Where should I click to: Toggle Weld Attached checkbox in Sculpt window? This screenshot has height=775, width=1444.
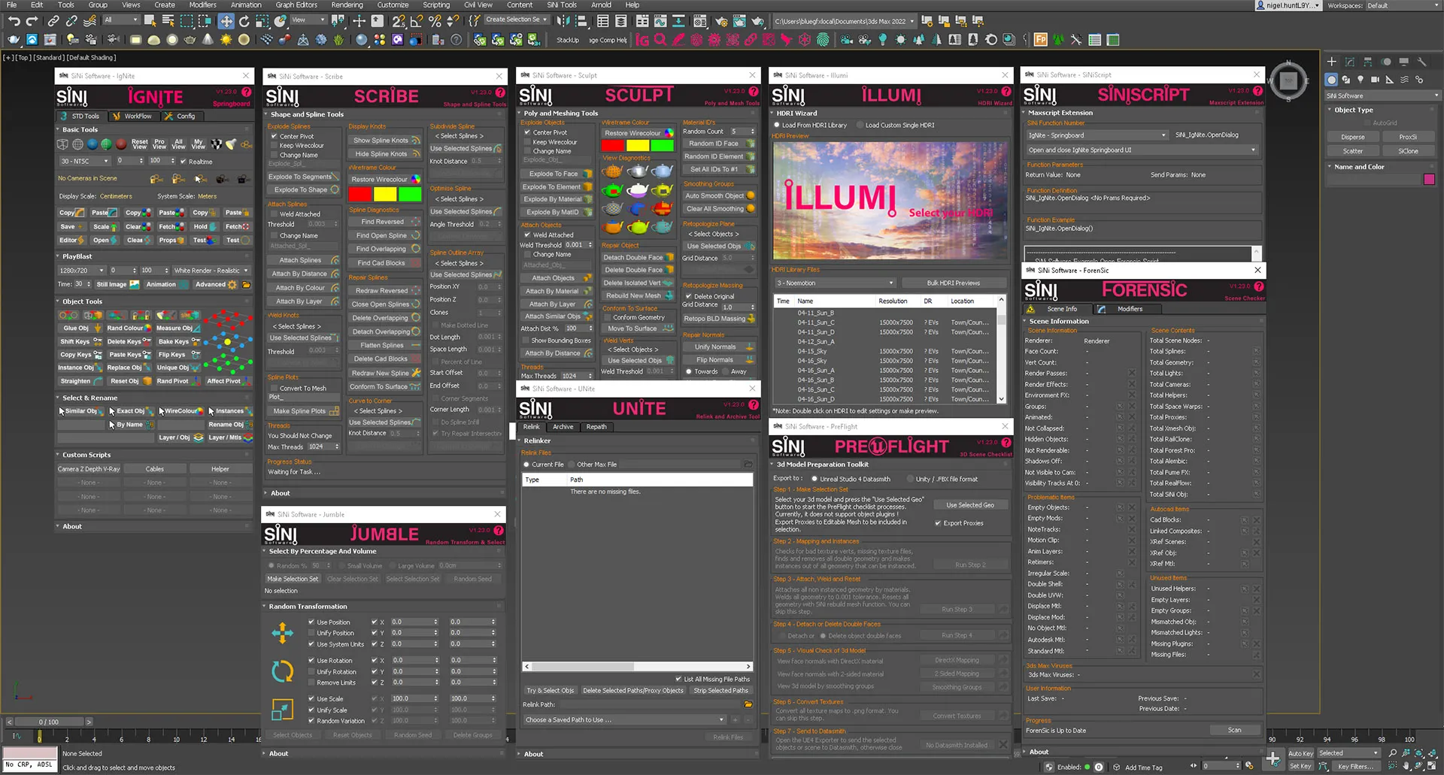point(527,235)
